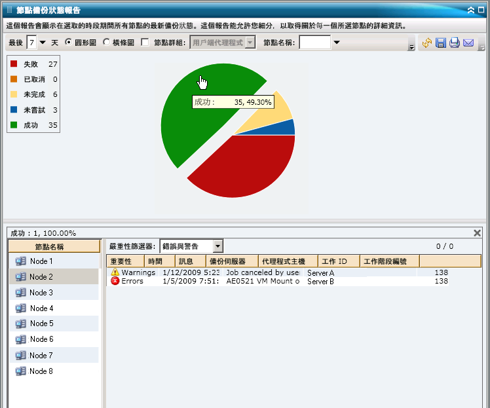Click the yellow 未完成 legend swatch
This screenshot has width=490, height=408.
(14, 94)
